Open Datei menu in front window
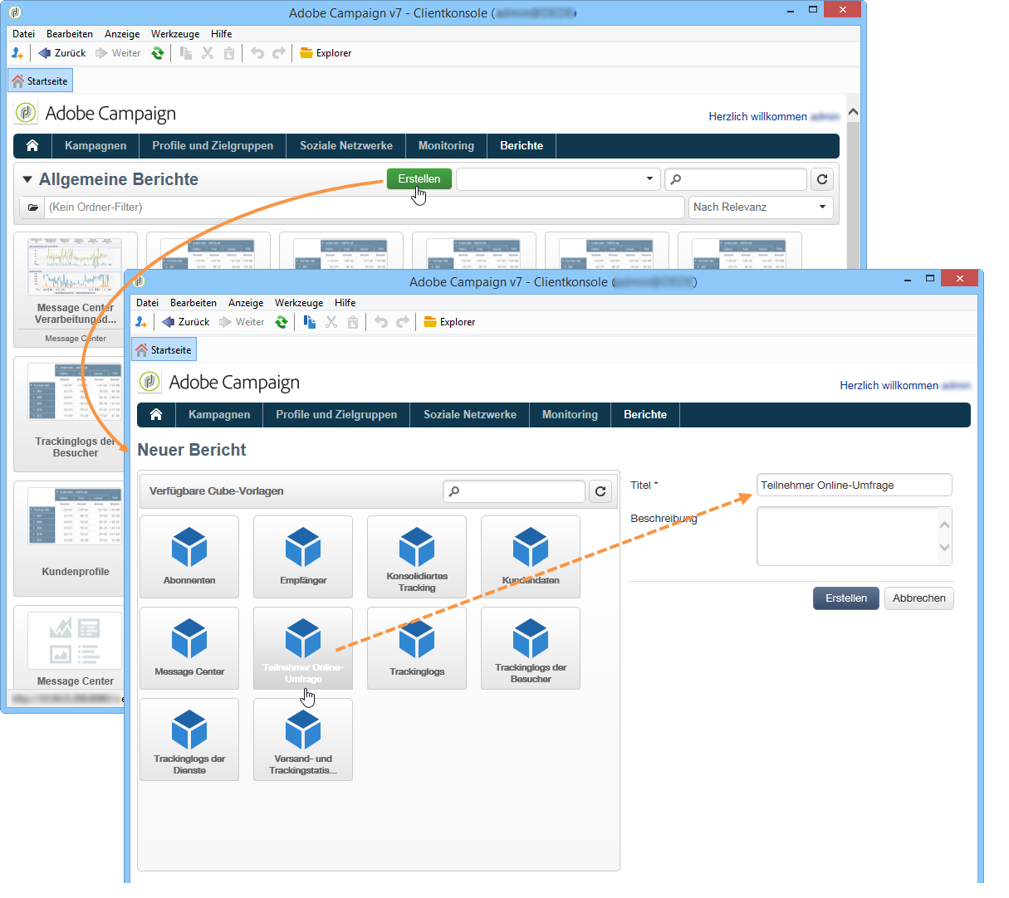This screenshot has width=1009, height=898. pos(147,303)
